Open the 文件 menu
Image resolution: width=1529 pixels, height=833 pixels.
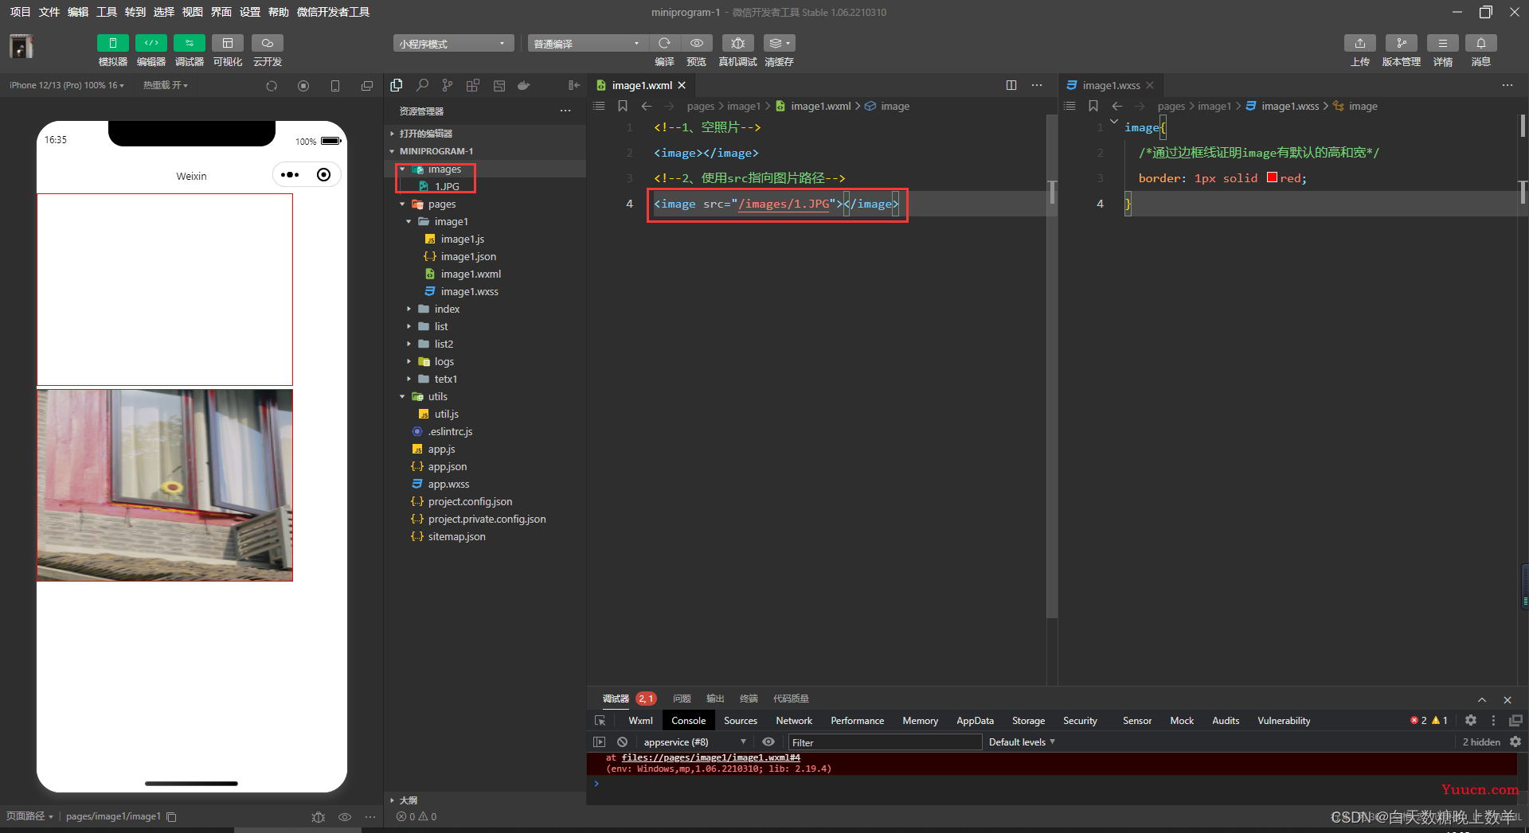[x=49, y=12]
